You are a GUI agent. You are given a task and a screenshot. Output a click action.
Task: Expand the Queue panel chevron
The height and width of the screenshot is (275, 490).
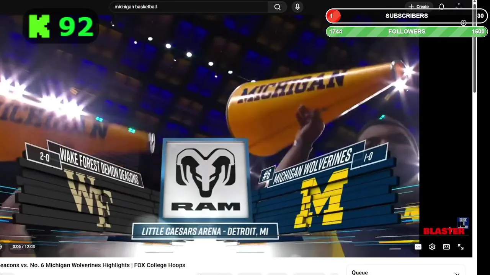[457, 273]
